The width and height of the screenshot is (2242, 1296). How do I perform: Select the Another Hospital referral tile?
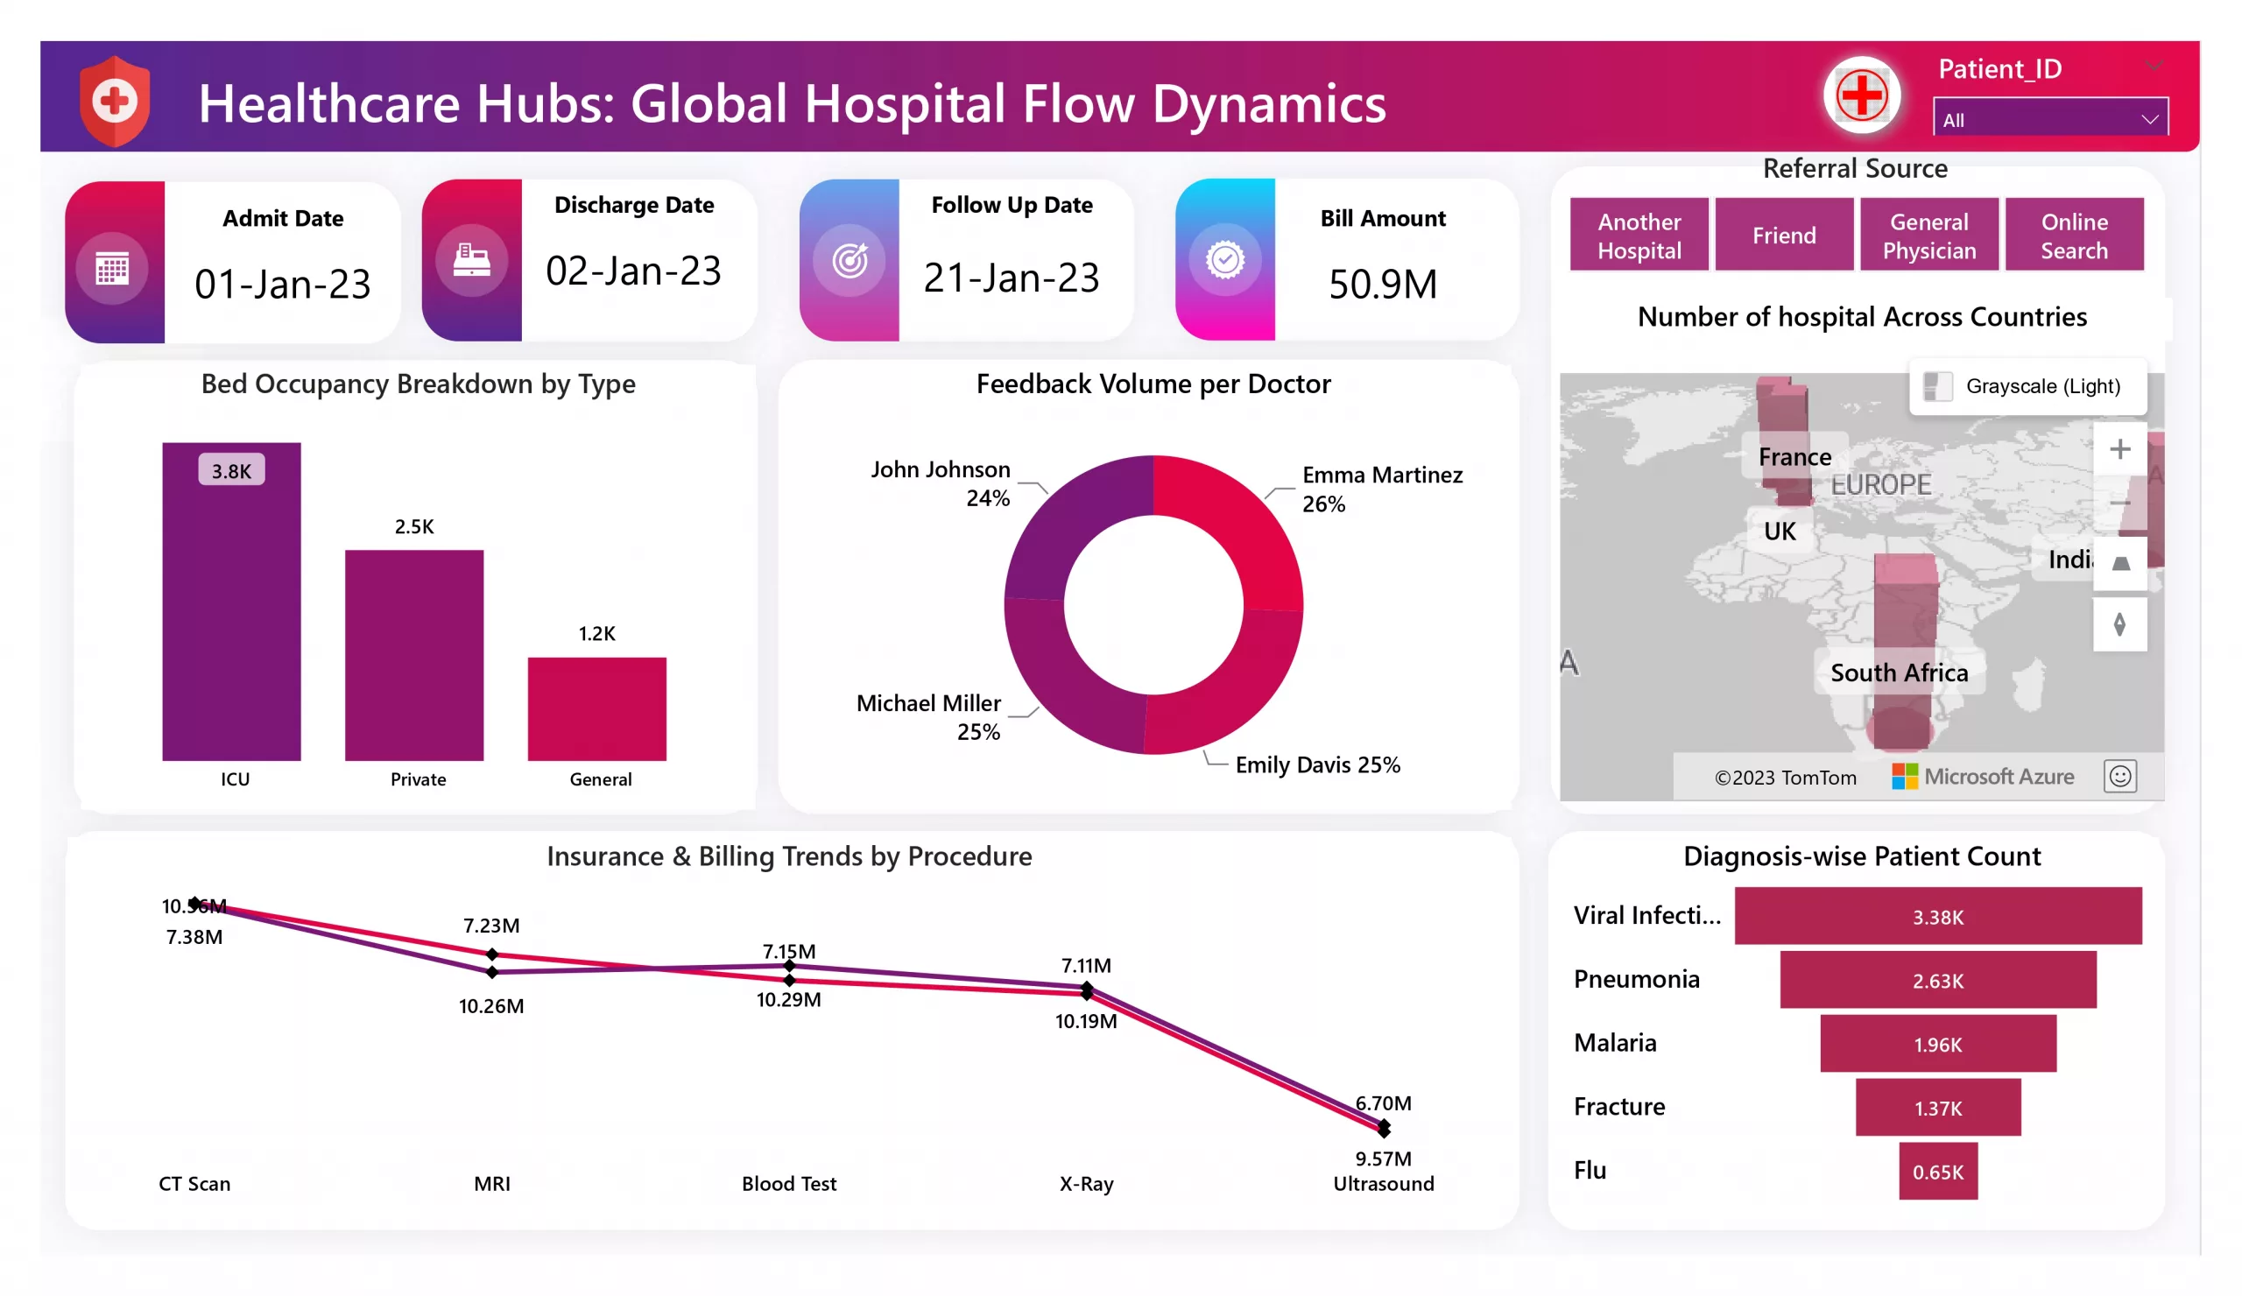pos(1639,234)
